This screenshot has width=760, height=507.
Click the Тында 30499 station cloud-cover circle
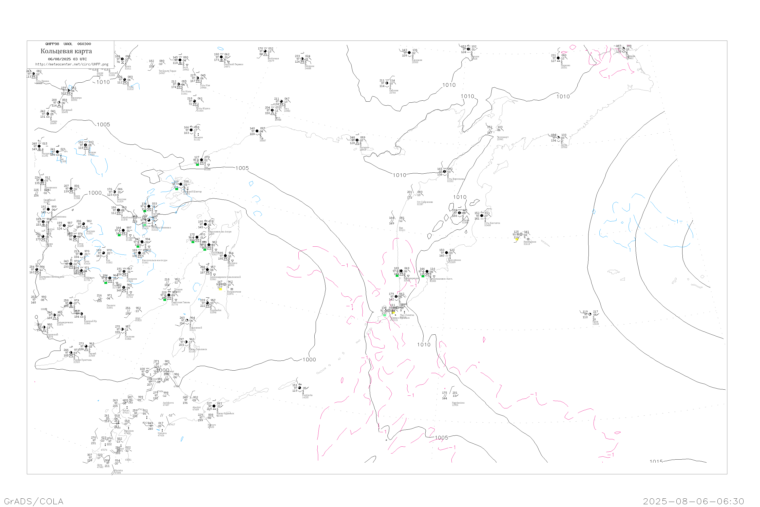[x=48, y=114]
